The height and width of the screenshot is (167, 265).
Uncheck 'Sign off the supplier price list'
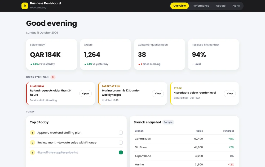click(x=121, y=152)
